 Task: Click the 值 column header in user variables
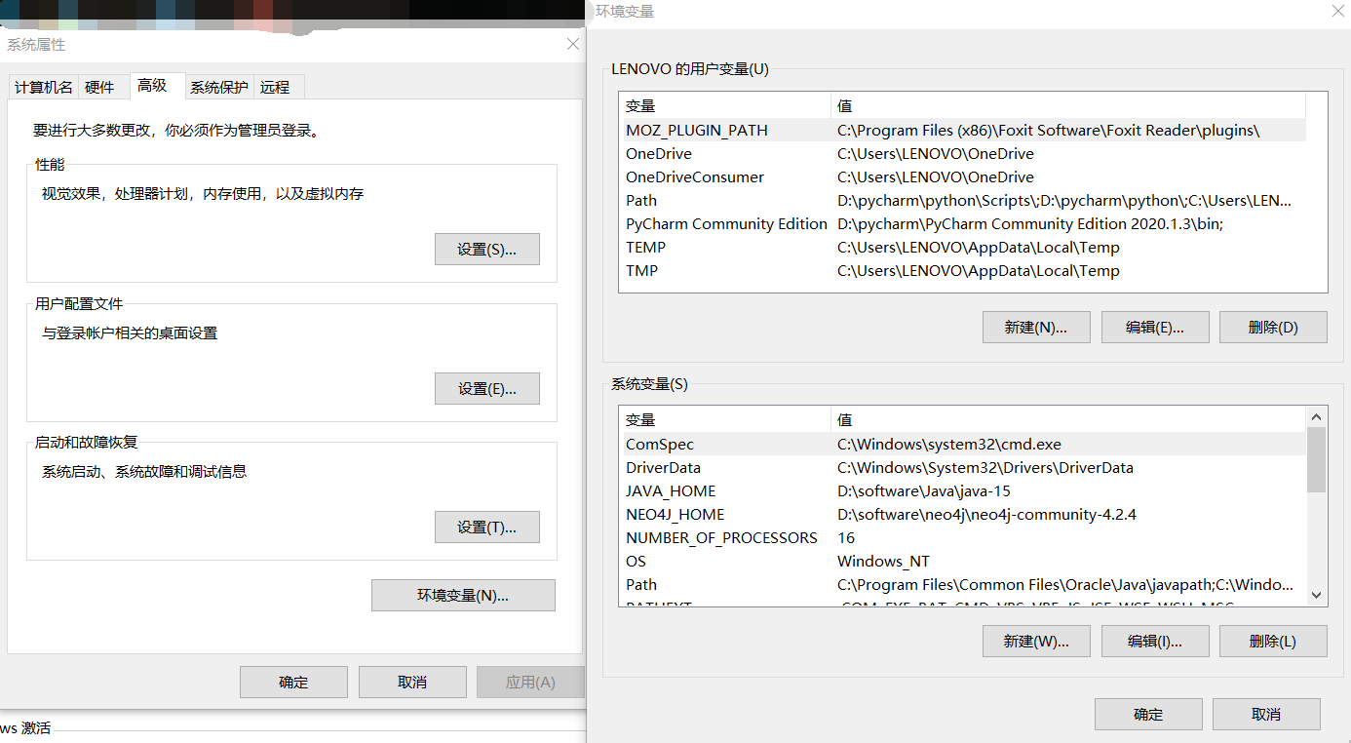pos(1068,105)
